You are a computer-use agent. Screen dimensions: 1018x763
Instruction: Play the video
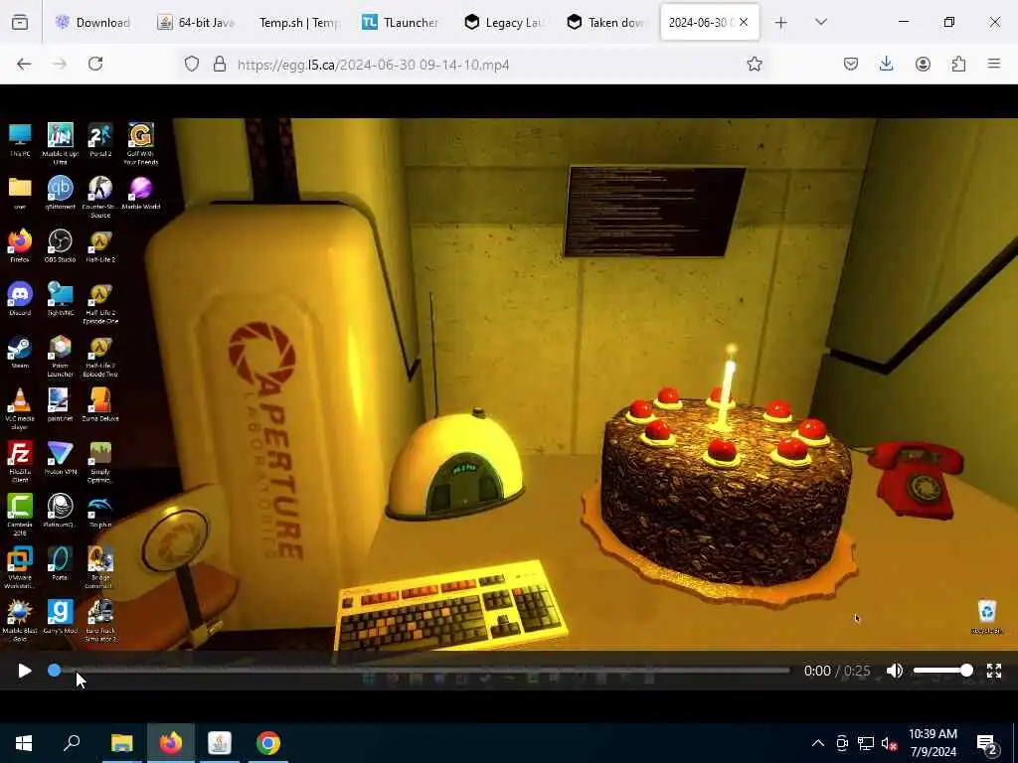[x=24, y=671]
